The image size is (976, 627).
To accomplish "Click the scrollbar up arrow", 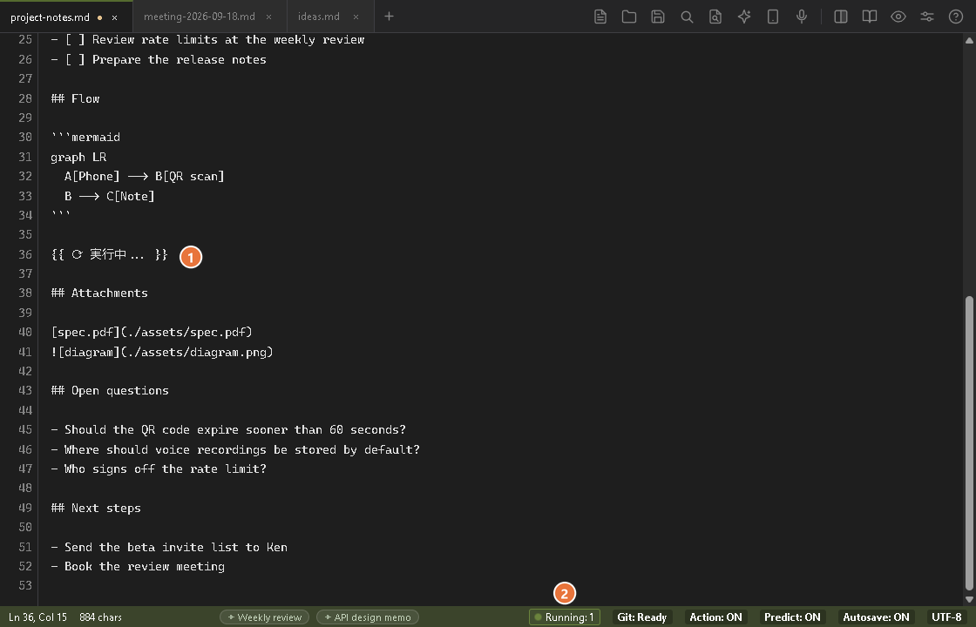I will coord(968,40).
